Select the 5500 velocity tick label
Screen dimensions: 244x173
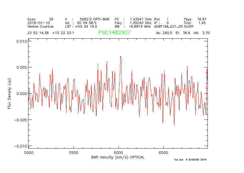74,152
